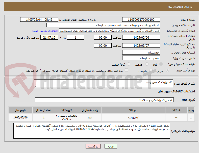Click the city field مسجد سلیمان
This screenshot has height=153, width=199.
tap(141, 58)
